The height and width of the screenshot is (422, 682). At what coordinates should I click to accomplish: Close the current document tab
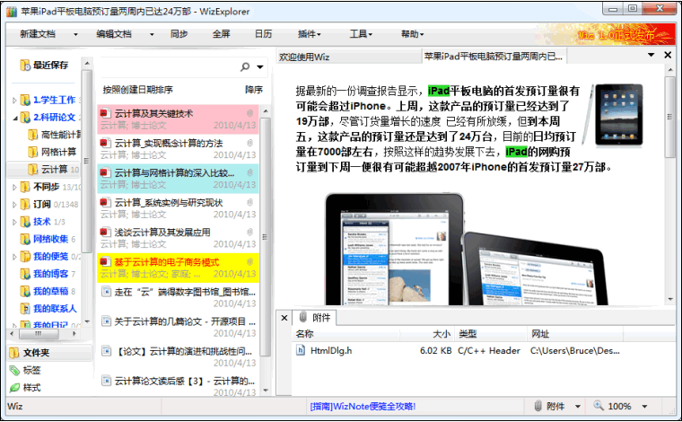pos(668,55)
